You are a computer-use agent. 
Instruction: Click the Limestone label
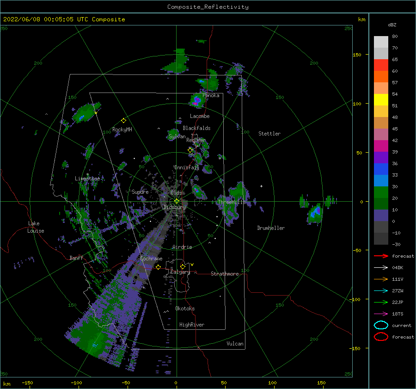coord(87,179)
